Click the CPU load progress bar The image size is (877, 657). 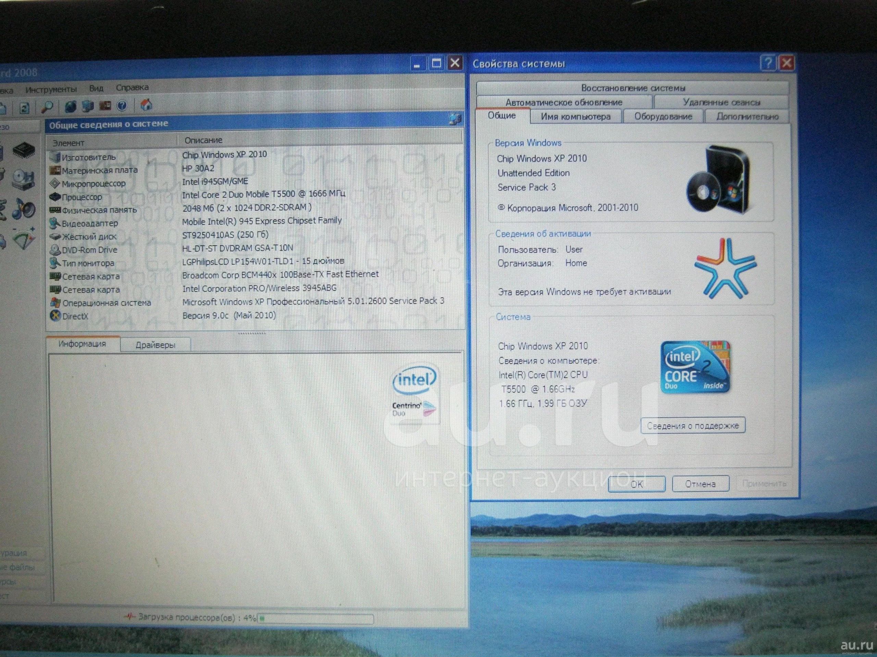(316, 619)
